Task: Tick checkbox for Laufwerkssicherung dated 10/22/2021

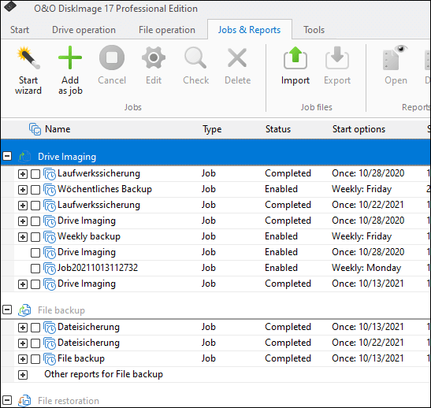Action: 35,206
